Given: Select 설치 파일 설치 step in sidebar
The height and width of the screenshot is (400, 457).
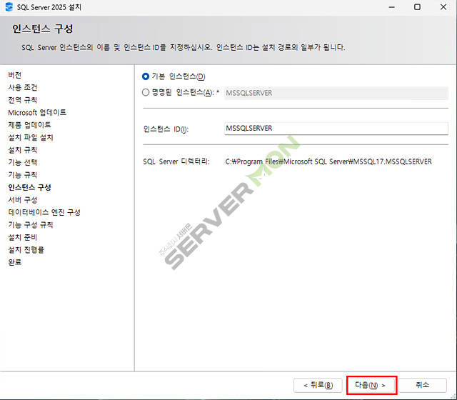Looking at the screenshot, I should (31, 138).
